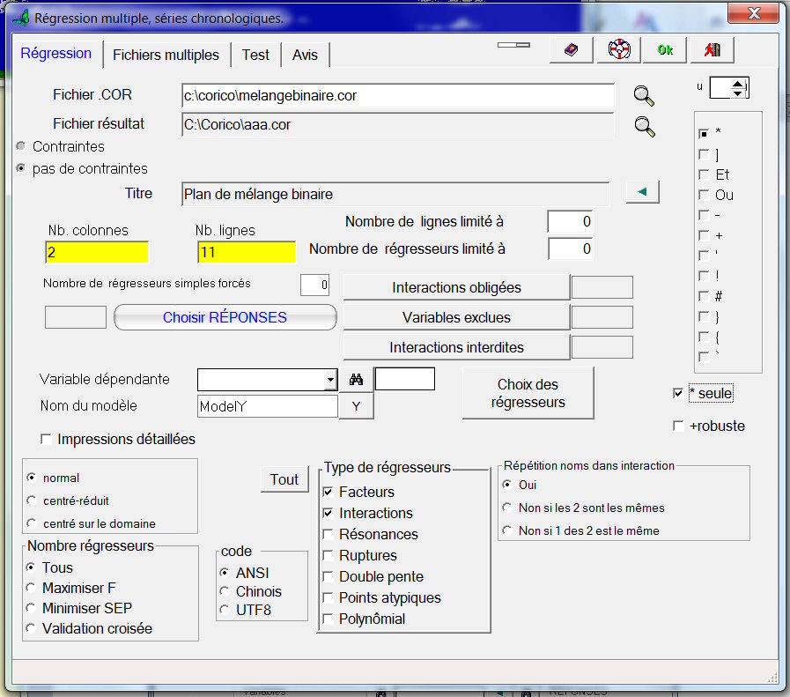Check Impressions détaillées option
This screenshot has height=697, width=790.
[x=46, y=439]
